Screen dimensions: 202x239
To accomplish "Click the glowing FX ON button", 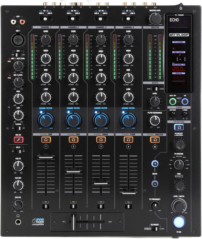I will click(179, 222).
